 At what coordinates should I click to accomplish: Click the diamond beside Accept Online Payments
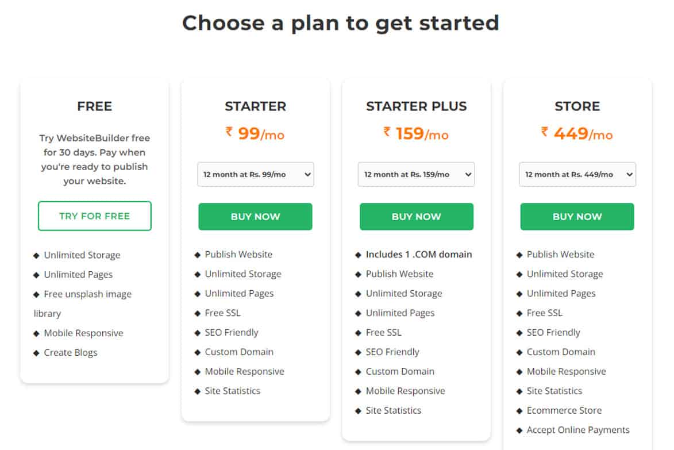click(x=520, y=430)
